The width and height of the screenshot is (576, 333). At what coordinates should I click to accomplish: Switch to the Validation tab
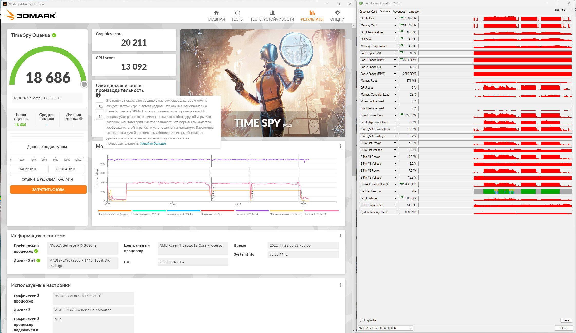click(x=414, y=12)
